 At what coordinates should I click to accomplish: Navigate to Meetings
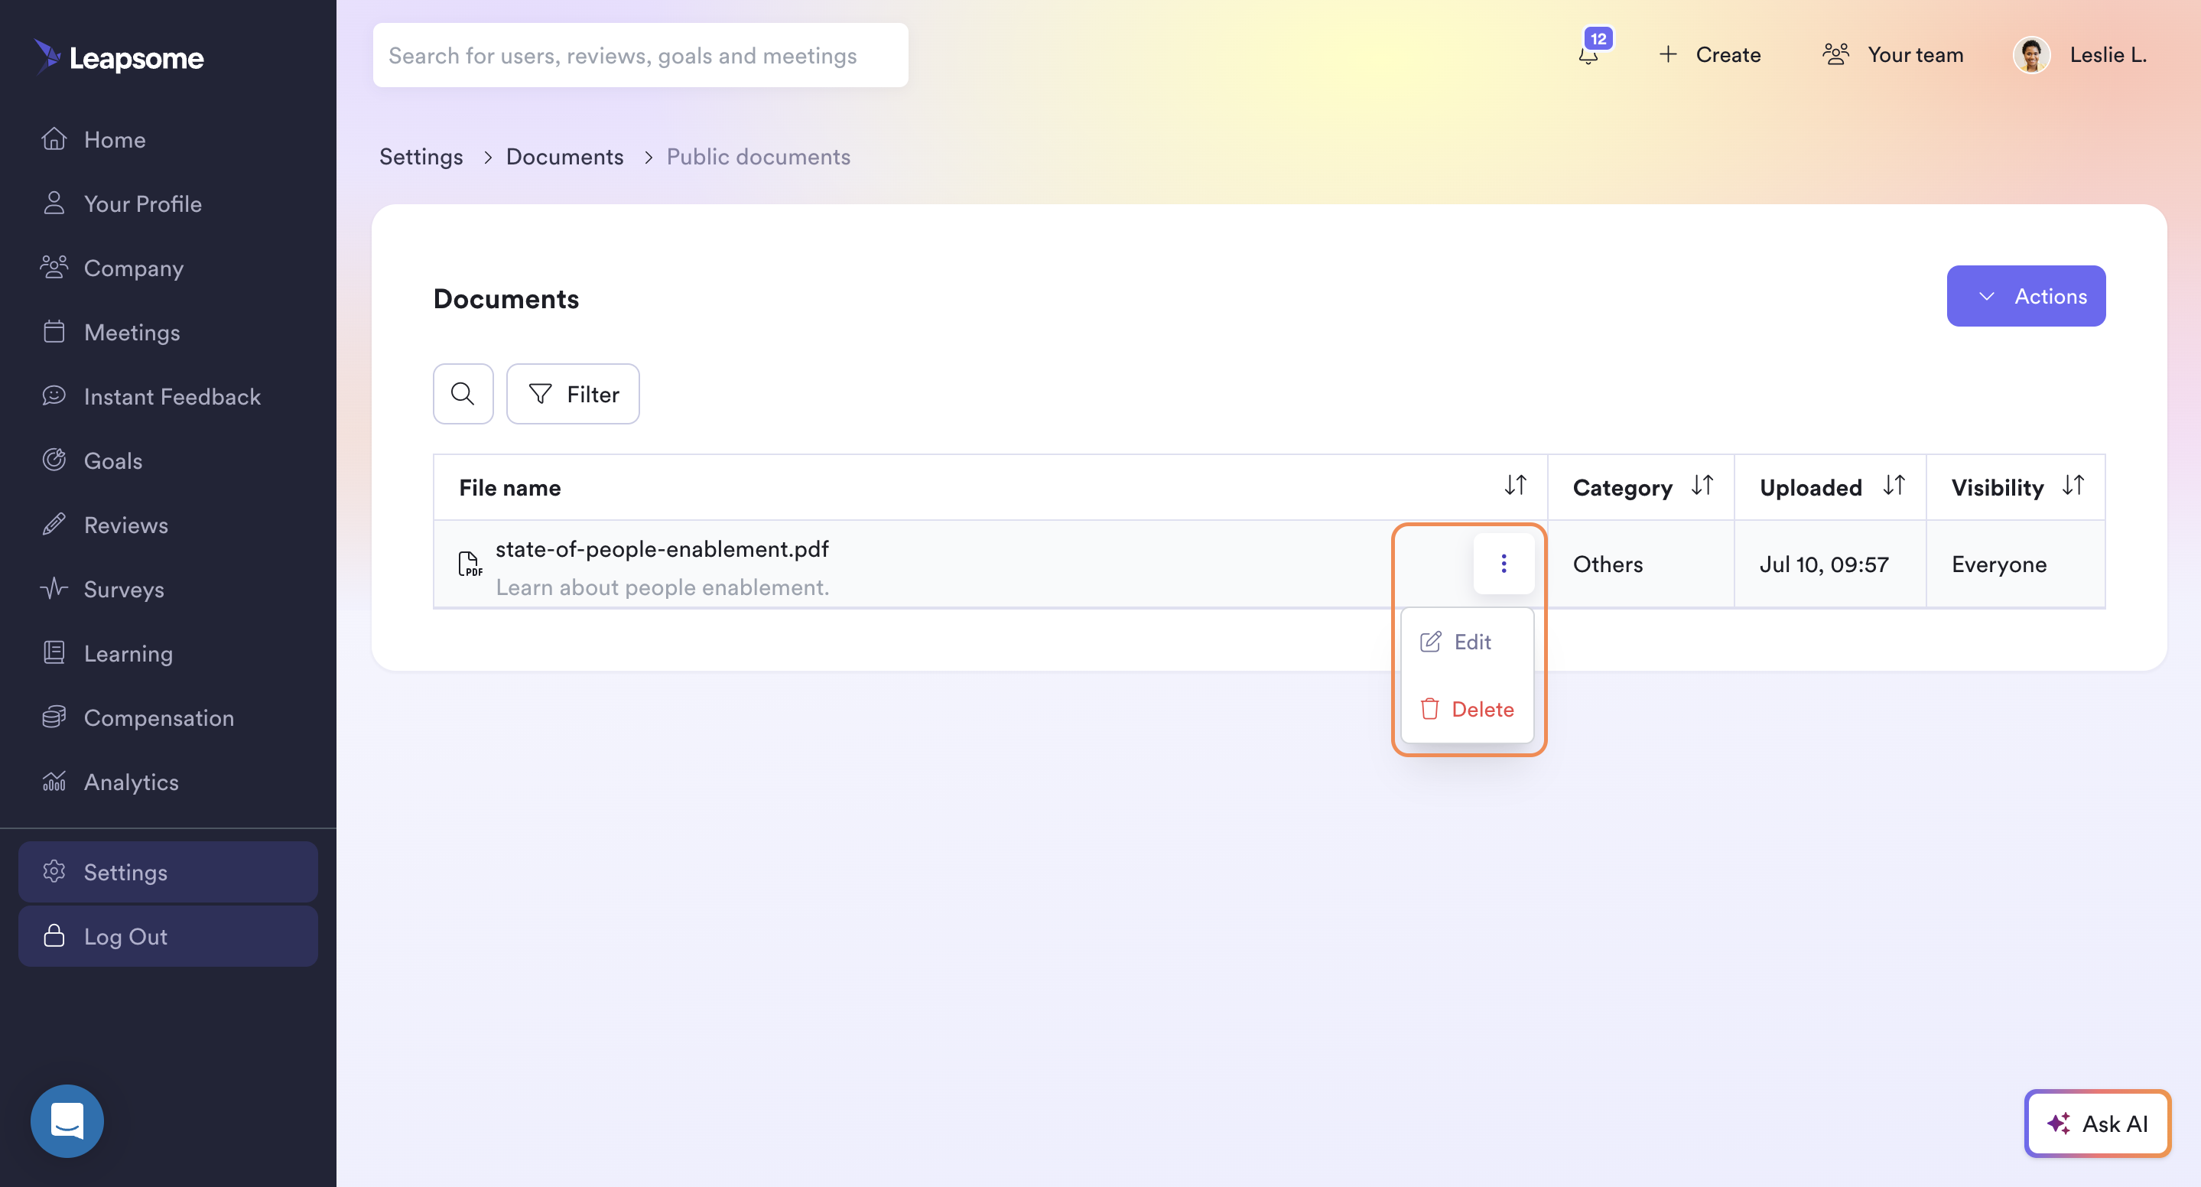point(110,332)
